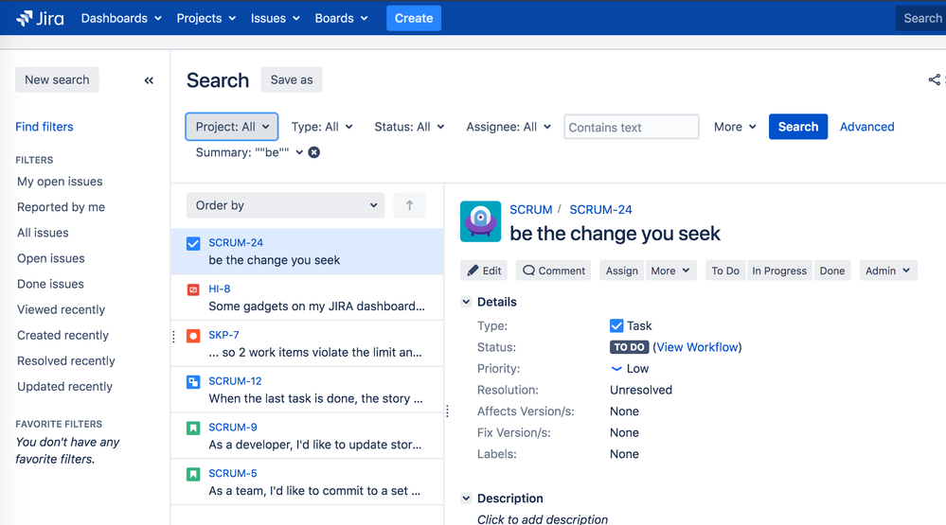The image size is (946, 525).
Task: Select Resolved recently filter
Action: [65, 360]
